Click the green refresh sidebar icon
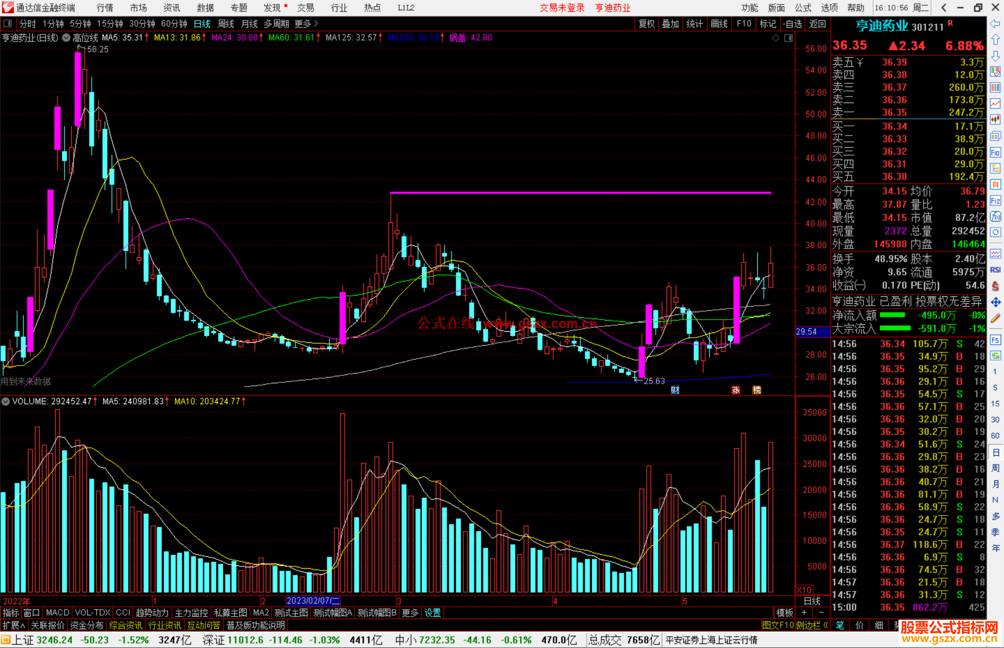 995,356
